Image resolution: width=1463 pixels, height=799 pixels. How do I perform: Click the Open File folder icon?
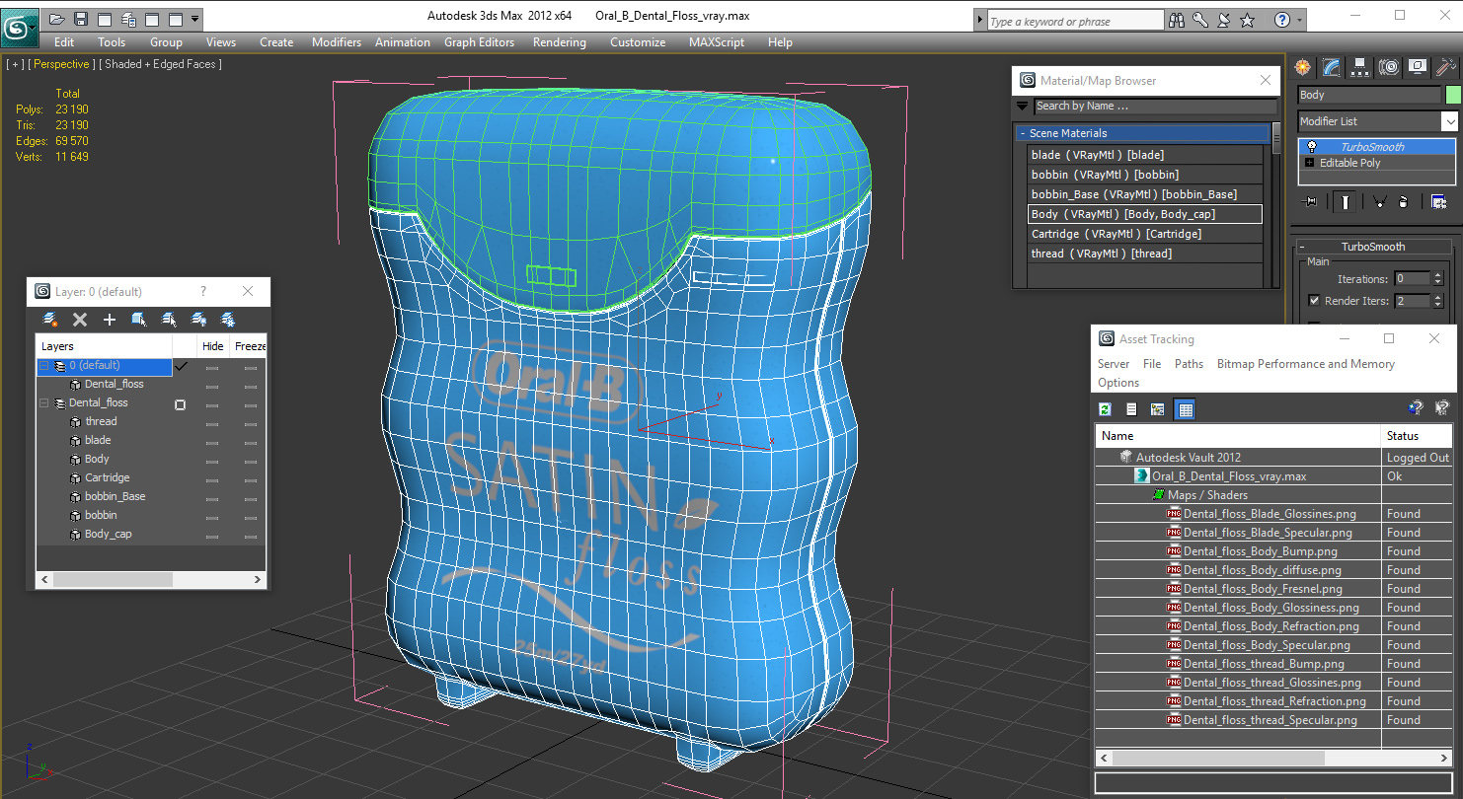pos(57,19)
